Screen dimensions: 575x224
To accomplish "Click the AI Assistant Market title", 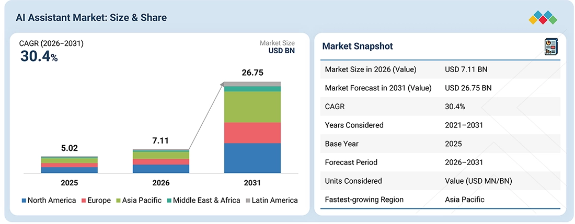I will pyautogui.click(x=91, y=18).
